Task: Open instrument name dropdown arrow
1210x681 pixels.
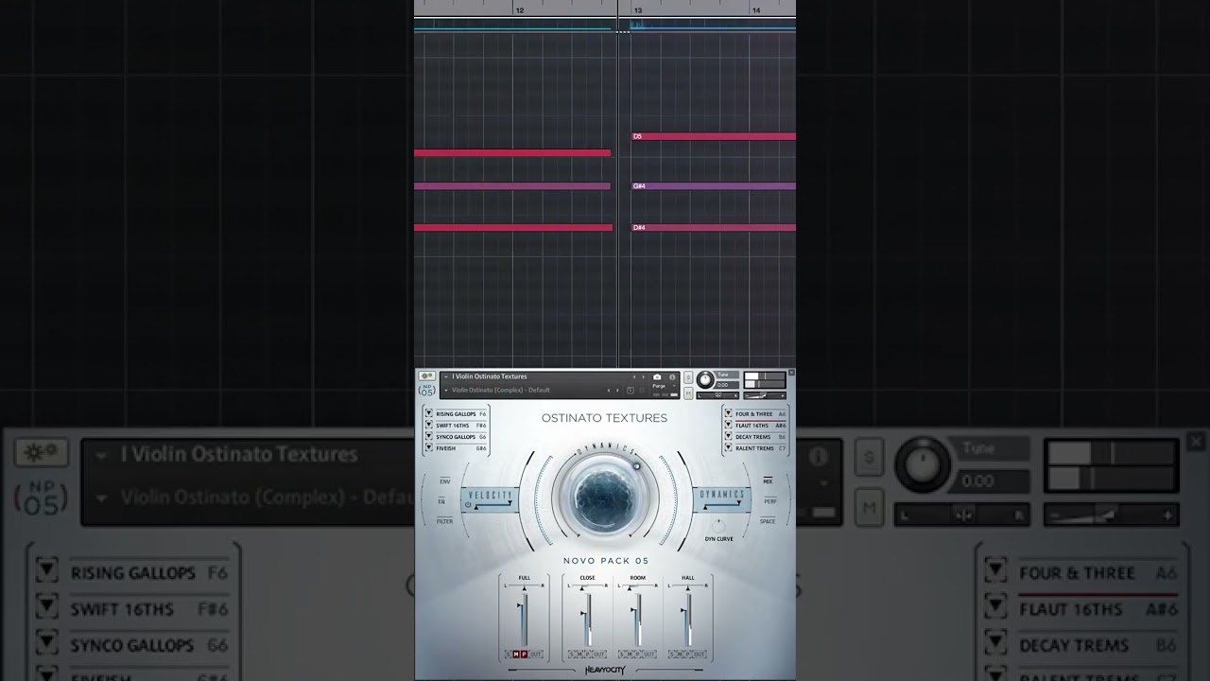Action: (x=445, y=376)
